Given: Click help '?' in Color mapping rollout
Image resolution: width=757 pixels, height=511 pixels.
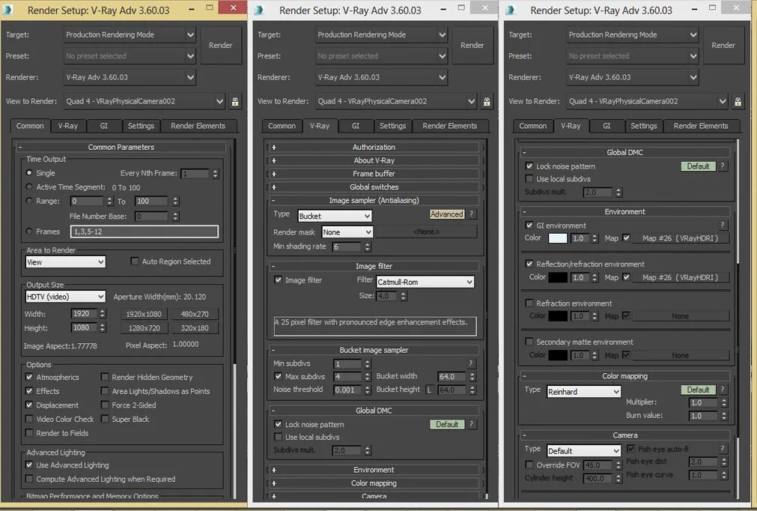Looking at the screenshot, I should (x=723, y=390).
